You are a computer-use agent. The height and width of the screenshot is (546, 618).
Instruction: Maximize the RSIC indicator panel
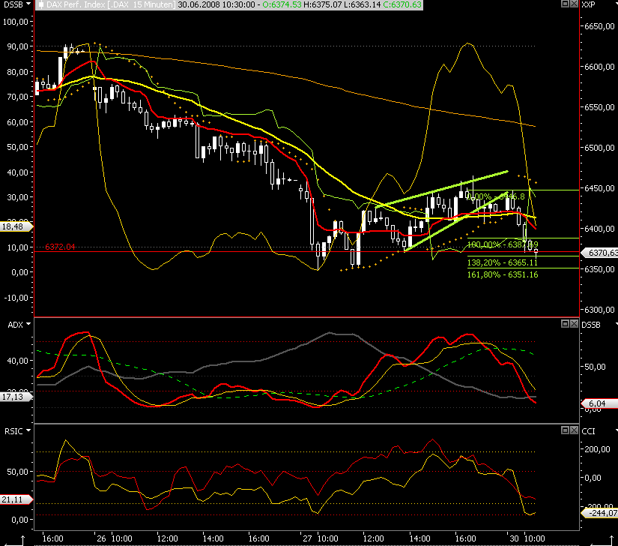(565, 430)
